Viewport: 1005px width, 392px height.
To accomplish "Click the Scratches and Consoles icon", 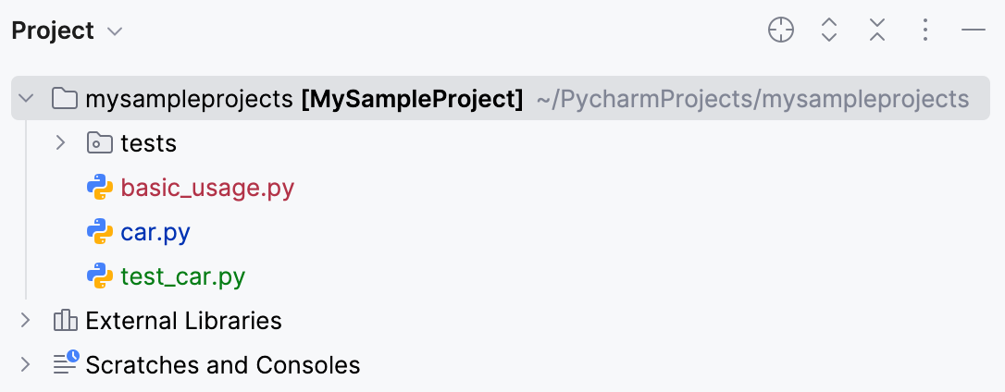I will point(65,364).
